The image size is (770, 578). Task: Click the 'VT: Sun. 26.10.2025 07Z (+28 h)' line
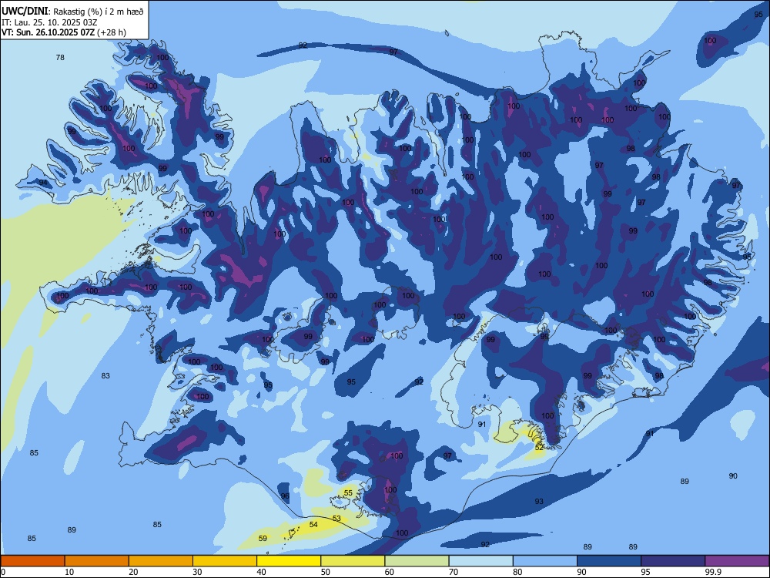pos(64,32)
